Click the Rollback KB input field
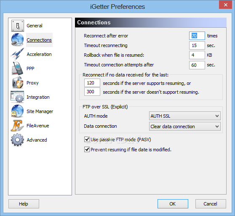Screen dimensions: 235x216 click(x=197, y=55)
